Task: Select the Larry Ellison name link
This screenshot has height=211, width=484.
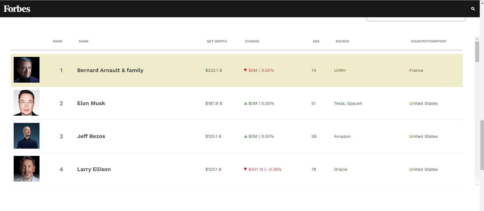Action: [x=94, y=169]
